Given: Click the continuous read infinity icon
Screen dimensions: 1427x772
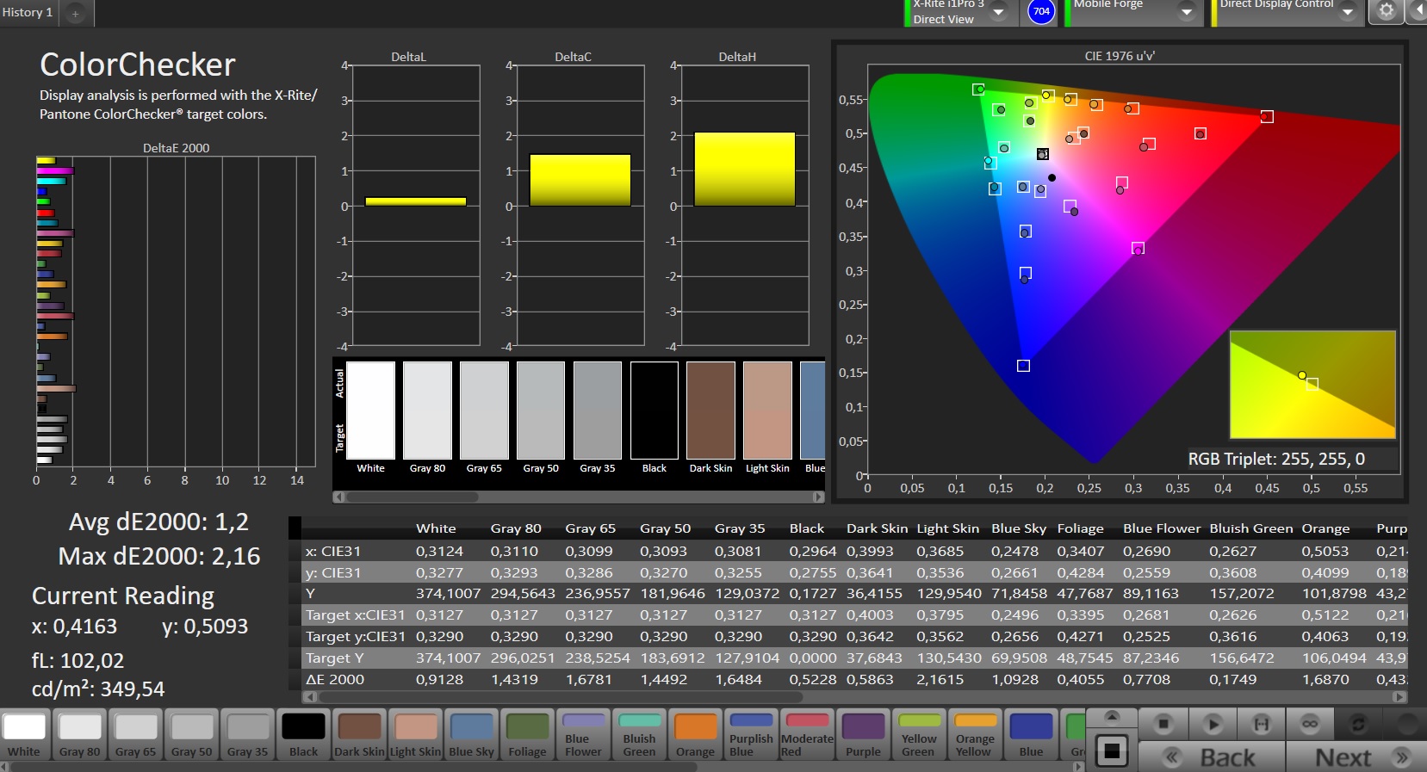Looking at the screenshot, I should click(1309, 724).
